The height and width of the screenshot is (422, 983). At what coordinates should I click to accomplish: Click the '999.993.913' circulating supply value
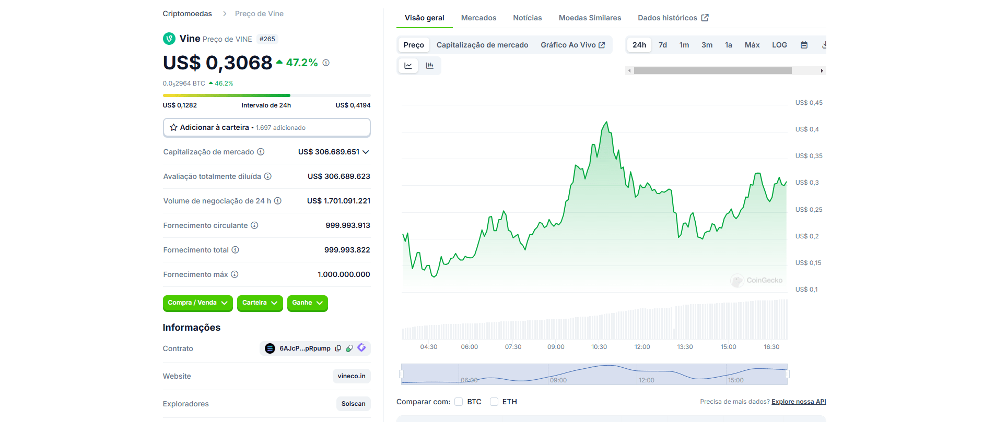point(348,225)
